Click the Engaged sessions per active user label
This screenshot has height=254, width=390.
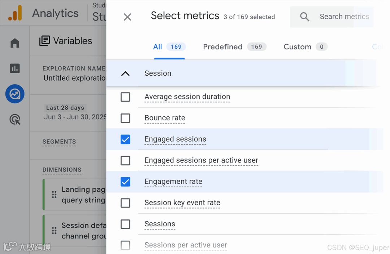pyautogui.click(x=201, y=160)
